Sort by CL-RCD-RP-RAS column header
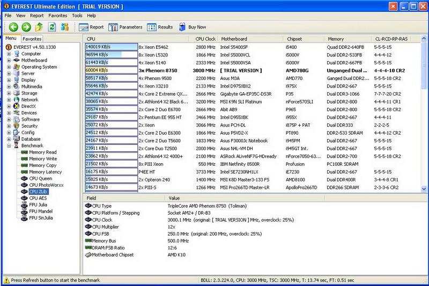This screenshot has height=286, width=429. click(391, 39)
